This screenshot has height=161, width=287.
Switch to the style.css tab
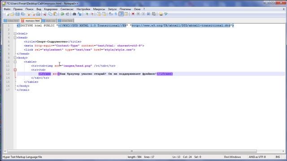[49, 21]
